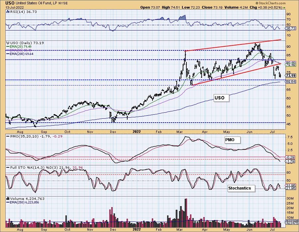This screenshot has width=299, height=232.
Task: Click the green up-arrow change indicator
Action: click(284, 8)
